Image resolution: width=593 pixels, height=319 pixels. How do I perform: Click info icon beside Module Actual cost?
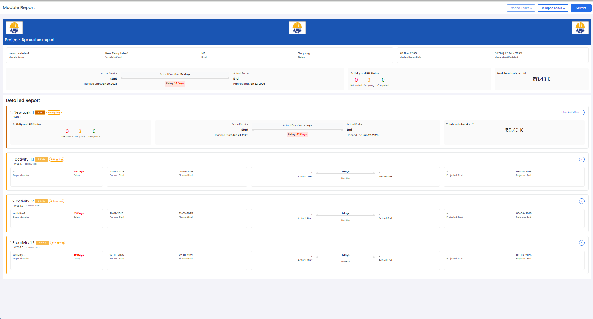pos(525,73)
